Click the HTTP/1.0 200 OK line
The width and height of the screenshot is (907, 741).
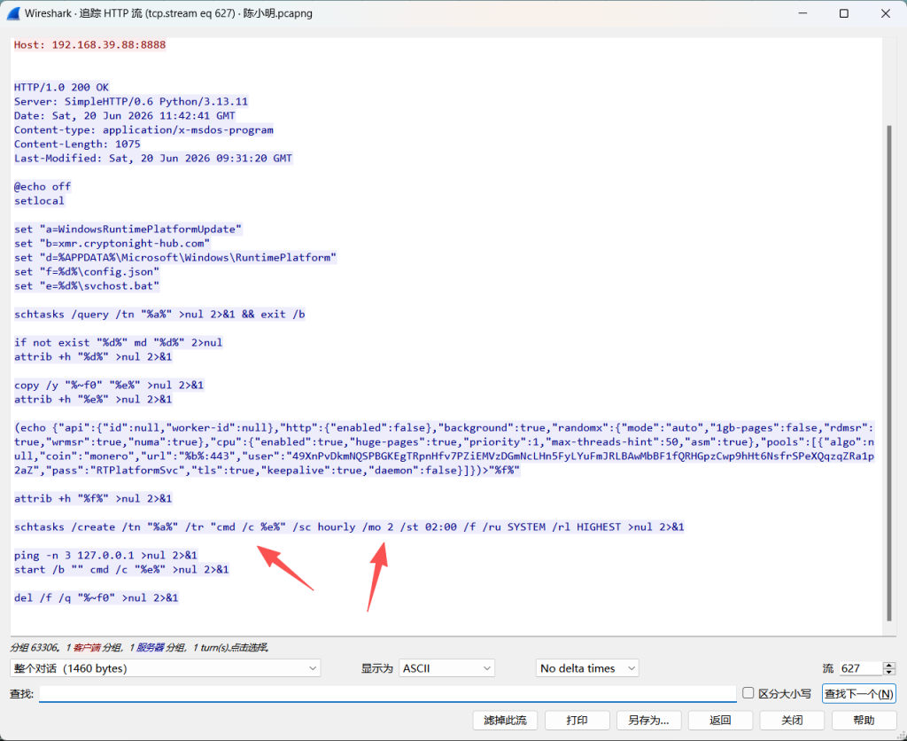pos(61,88)
